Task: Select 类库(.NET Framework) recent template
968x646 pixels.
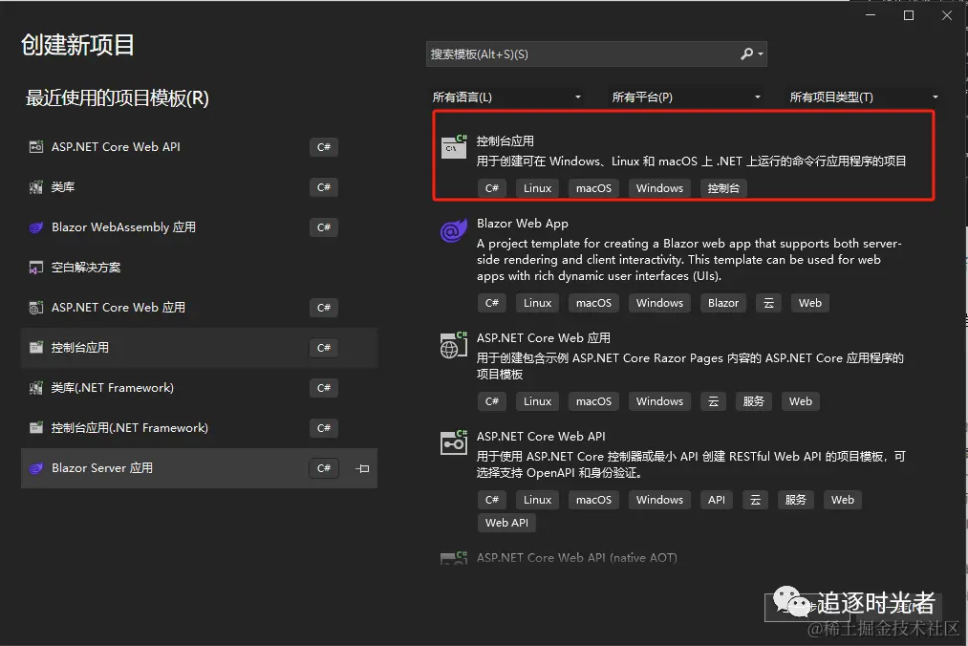Action: (x=200, y=388)
